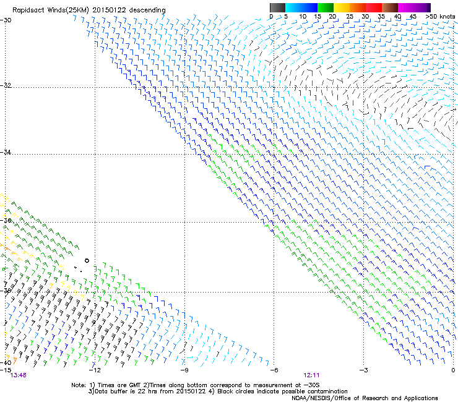Click the green 15-20 knots color segment
The height and width of the screenshot is (402, 458).
coord(326,7)
